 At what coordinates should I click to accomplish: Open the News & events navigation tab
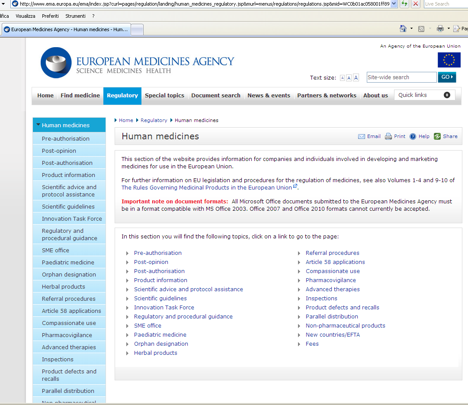269,96
